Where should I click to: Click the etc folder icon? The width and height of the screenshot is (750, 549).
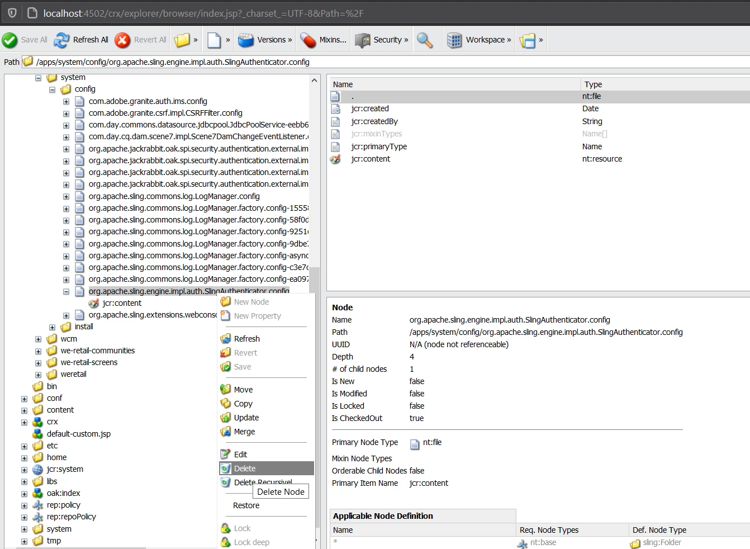click(38, 446)
